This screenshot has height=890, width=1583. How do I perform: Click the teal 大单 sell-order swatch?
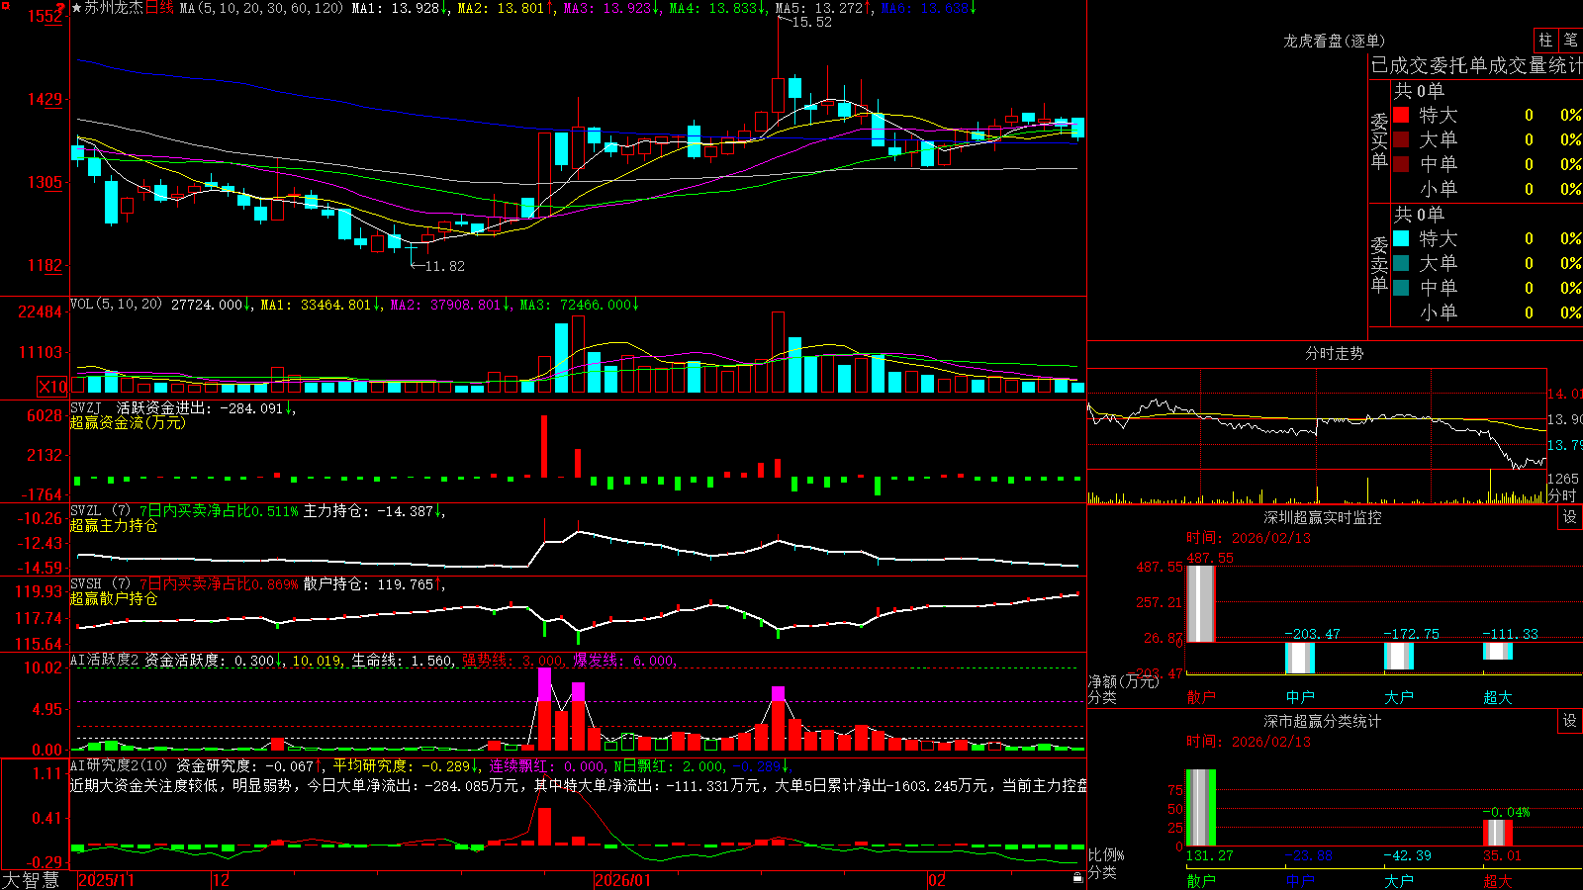[x=1401, y=263]
